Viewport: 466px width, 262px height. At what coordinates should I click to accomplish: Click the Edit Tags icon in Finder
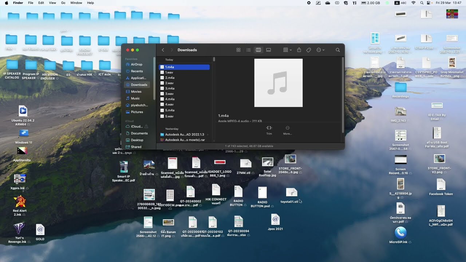(309, 50)
